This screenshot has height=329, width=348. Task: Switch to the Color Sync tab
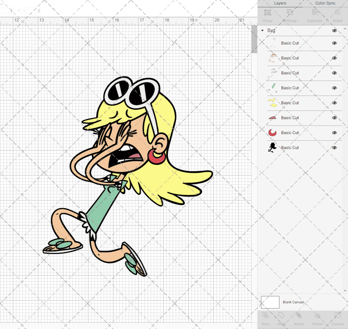tap(325, 3)
